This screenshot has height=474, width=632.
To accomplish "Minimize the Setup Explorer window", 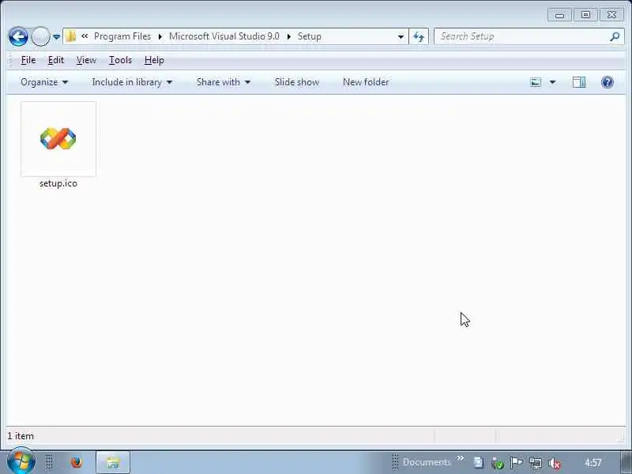I will [559, 15].
